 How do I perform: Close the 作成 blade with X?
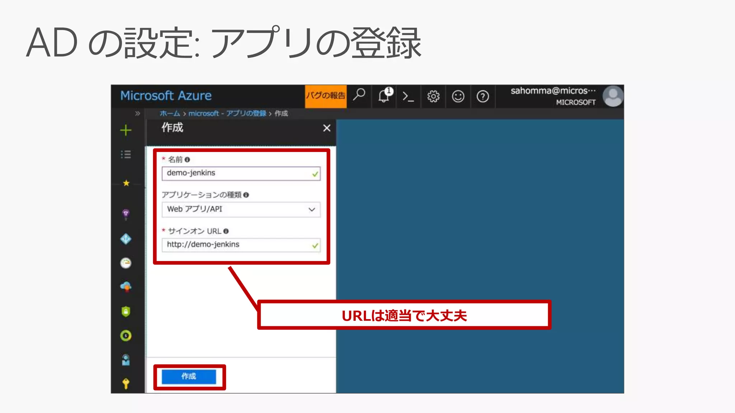327,128
